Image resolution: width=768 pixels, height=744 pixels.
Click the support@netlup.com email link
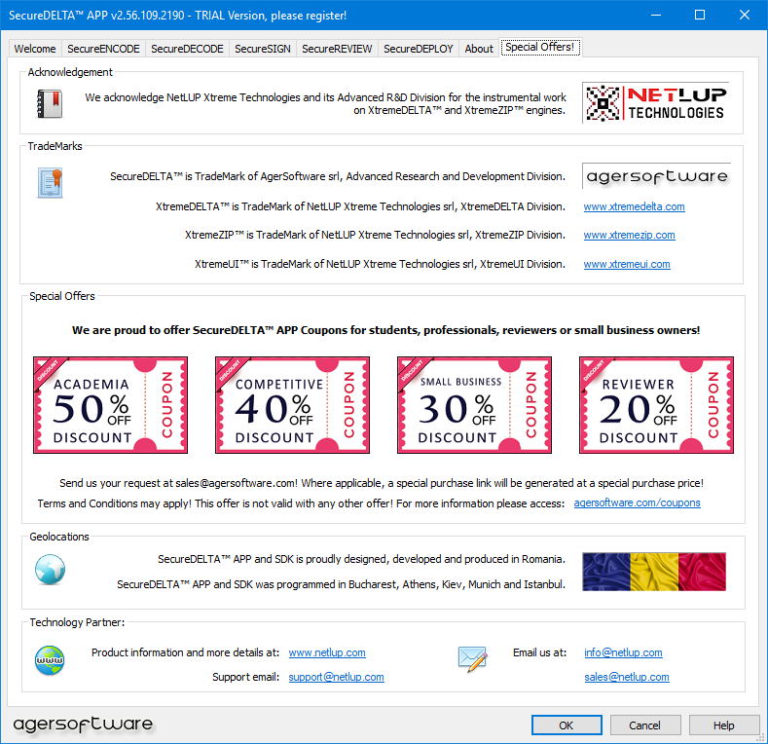pyautogui.click(x=337, y=677)
